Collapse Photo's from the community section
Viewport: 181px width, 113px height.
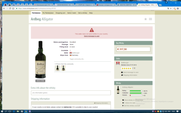[64, 64]
